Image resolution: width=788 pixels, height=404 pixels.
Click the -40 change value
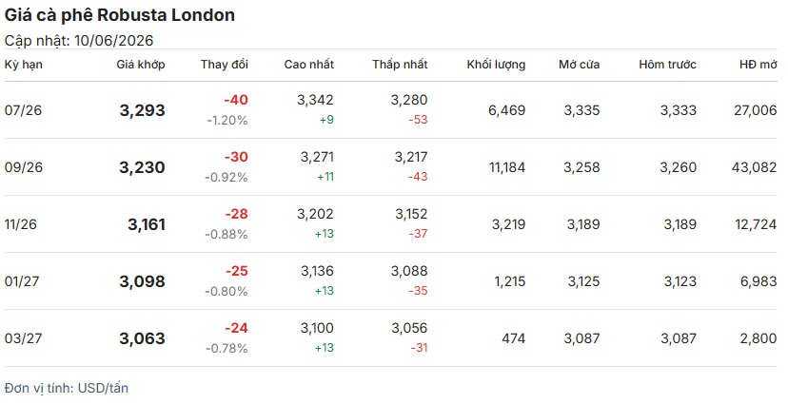[x=236, y=100]
